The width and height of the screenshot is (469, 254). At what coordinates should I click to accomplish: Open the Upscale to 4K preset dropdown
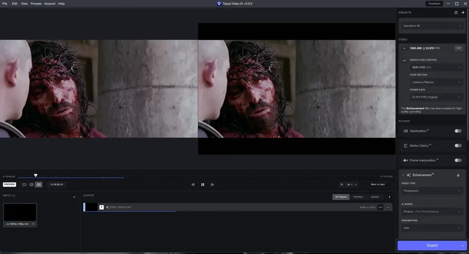431,26
